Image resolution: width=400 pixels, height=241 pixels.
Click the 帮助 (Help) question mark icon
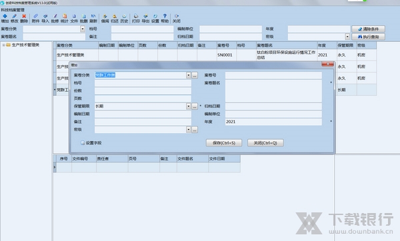165,19
